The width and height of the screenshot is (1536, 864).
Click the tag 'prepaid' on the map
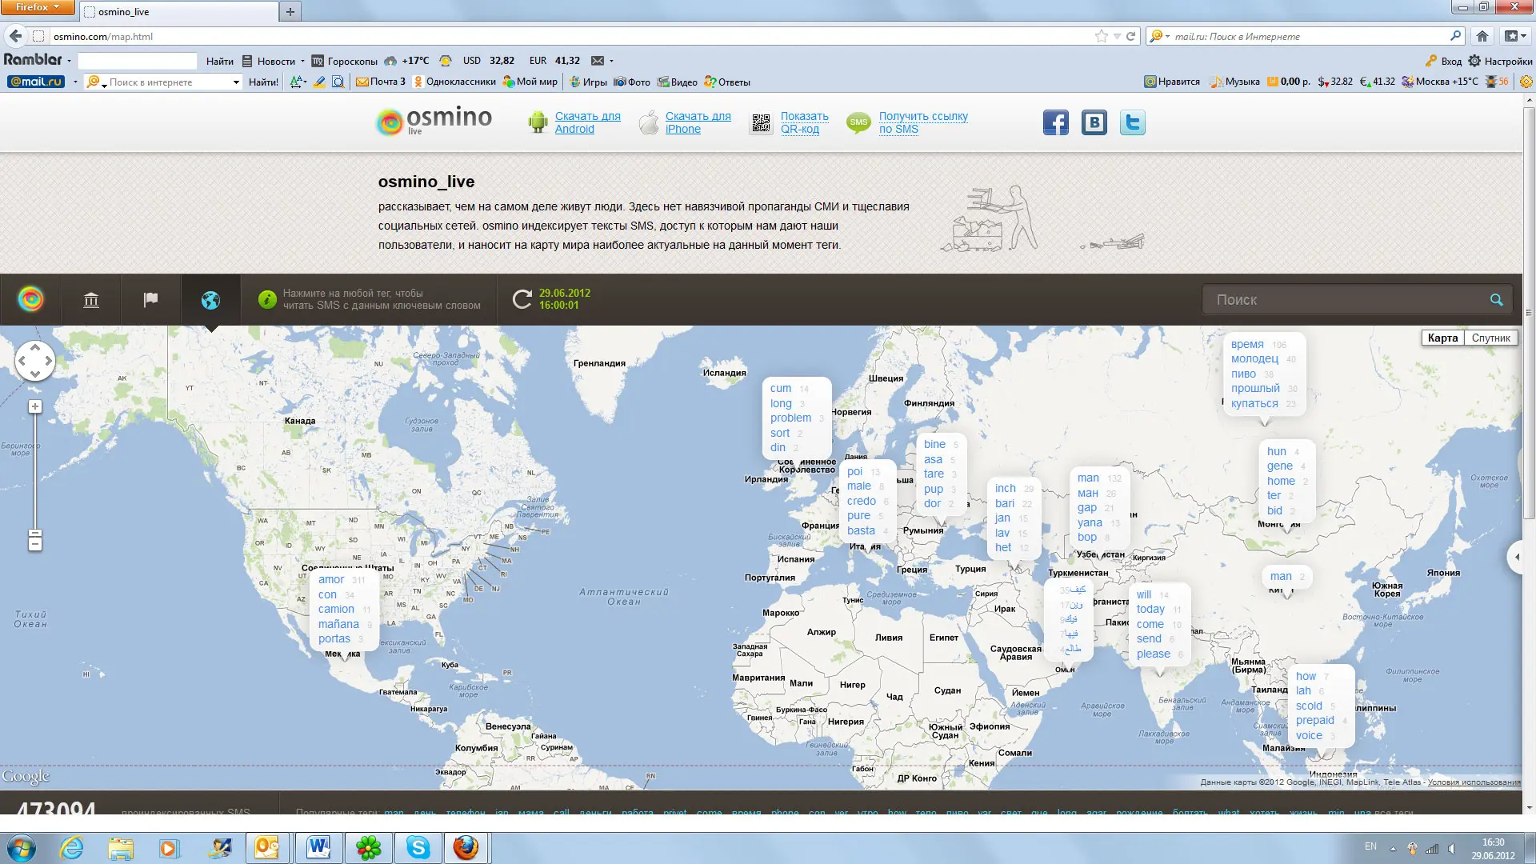(x=1314, y=721)
